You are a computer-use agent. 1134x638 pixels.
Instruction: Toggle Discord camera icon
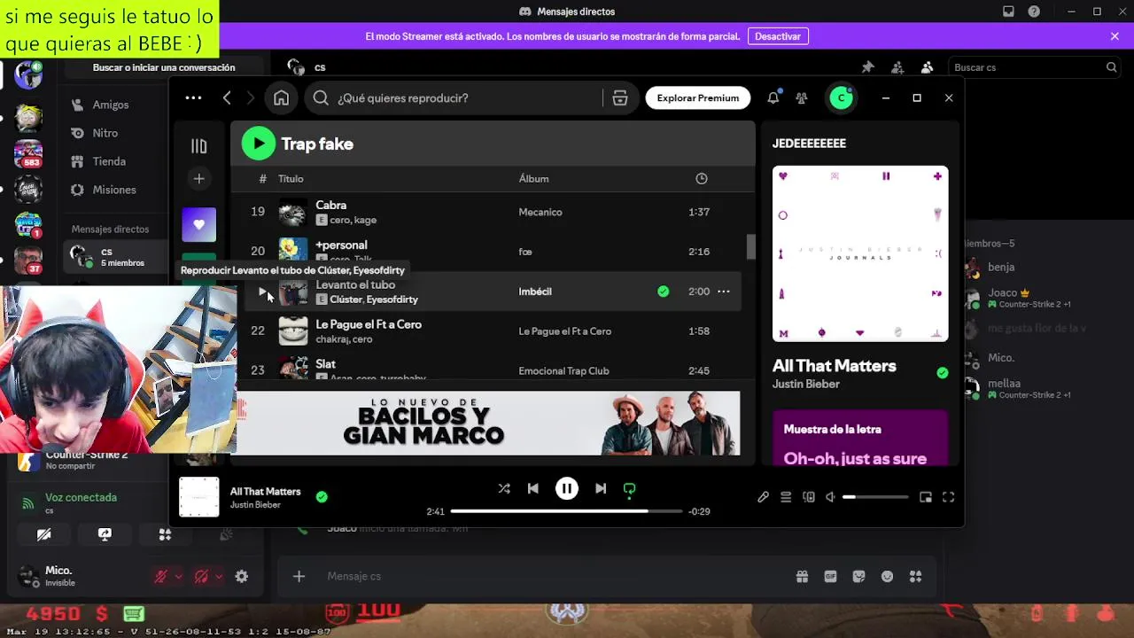(x=43, y=534)
